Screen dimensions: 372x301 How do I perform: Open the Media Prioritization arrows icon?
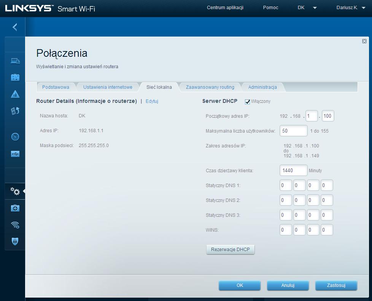coord(15,111)
